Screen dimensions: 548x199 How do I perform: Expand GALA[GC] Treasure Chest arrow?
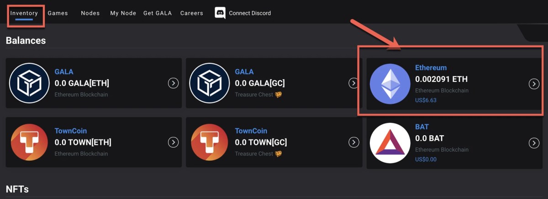(353, 83)
